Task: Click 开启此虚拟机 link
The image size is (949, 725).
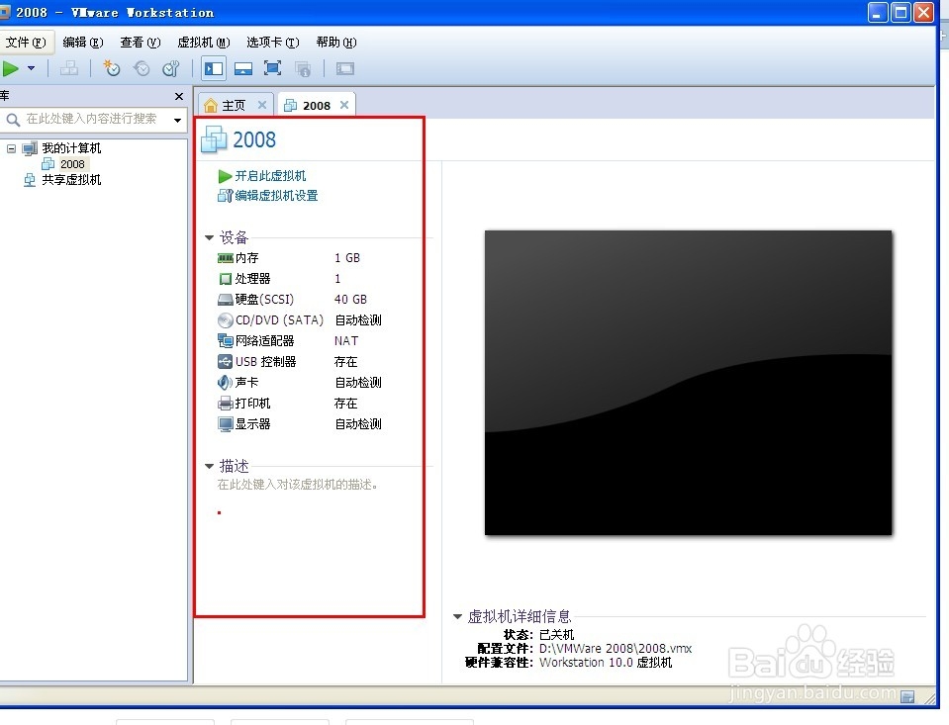Action: tap(270, 176)
